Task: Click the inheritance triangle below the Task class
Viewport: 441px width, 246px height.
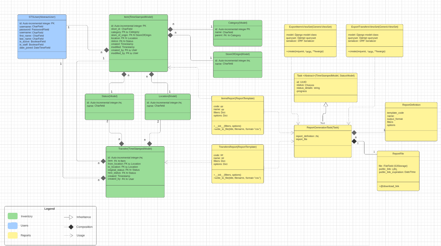Action: pyautogui.click(x=326, y=104)
